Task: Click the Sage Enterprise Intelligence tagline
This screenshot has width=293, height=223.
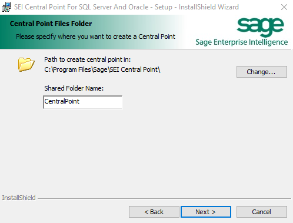Action: pyautogui.click(x=242, y=42)
